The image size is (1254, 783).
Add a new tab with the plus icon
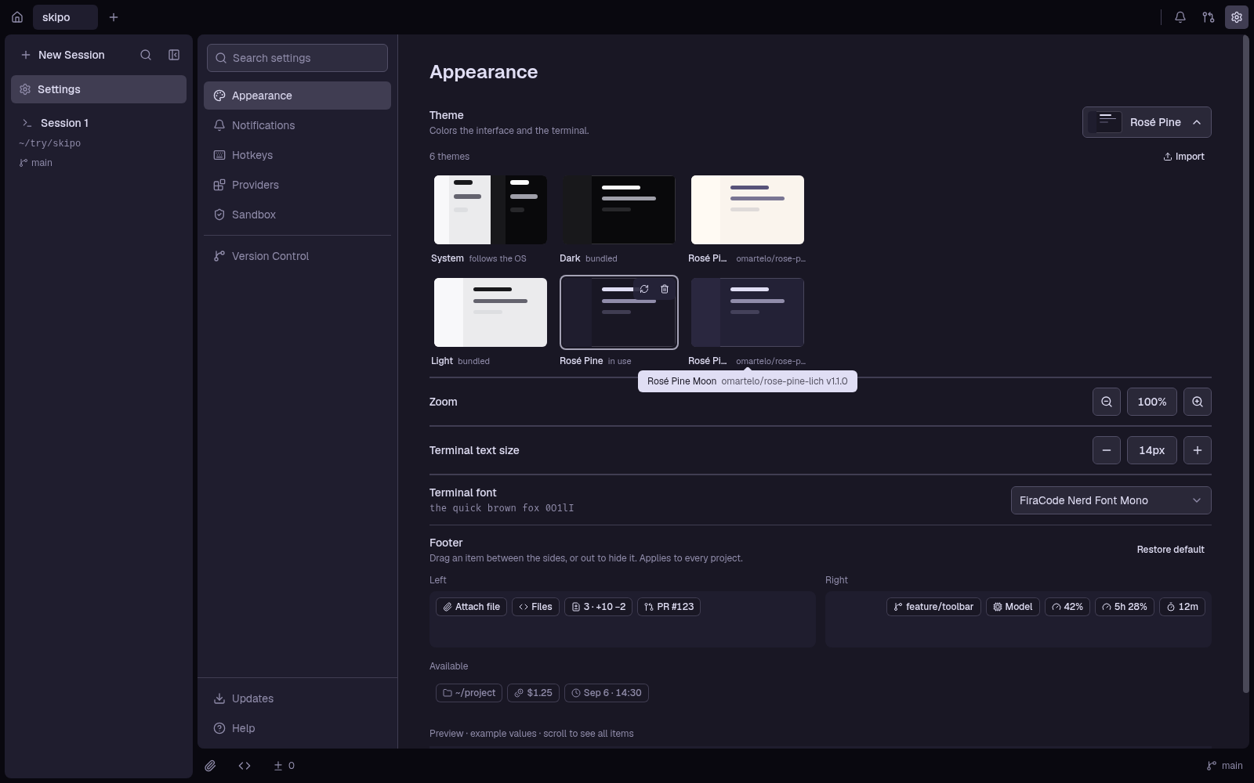tap(114, 17)
